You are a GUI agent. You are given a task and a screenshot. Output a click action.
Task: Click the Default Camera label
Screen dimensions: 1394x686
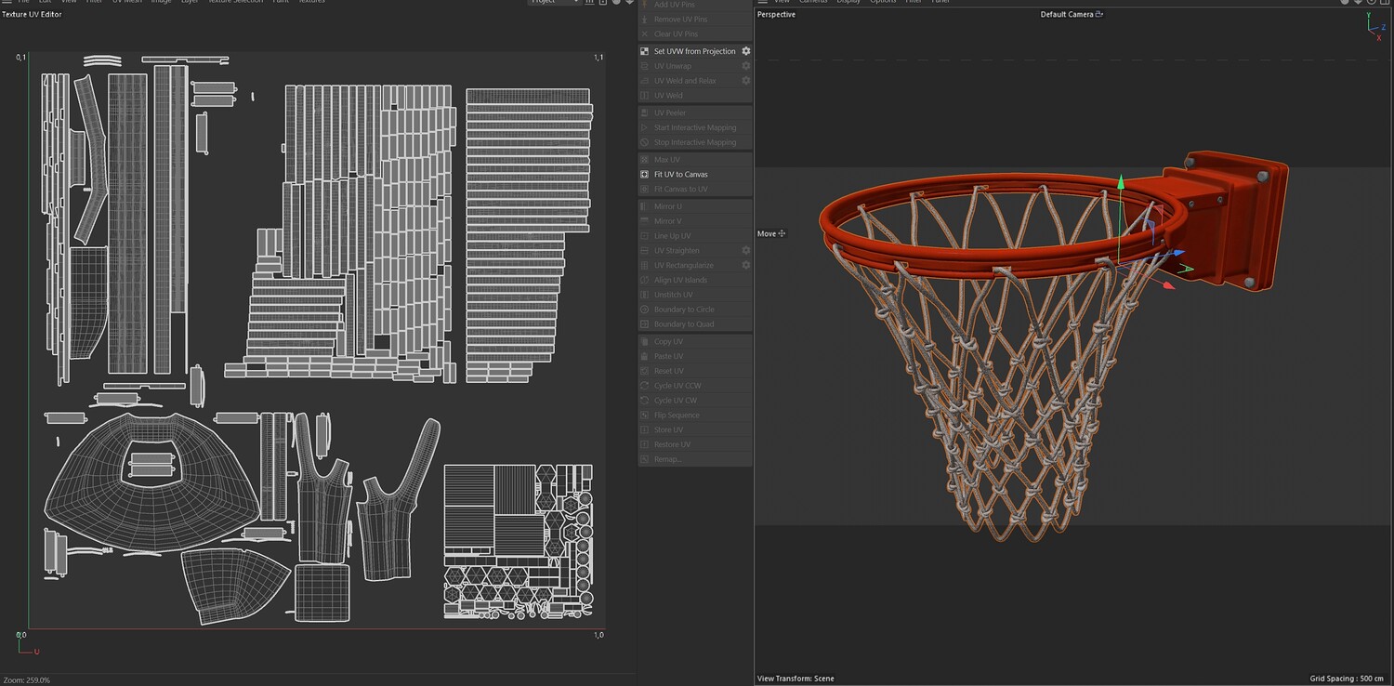(1067, 14)
